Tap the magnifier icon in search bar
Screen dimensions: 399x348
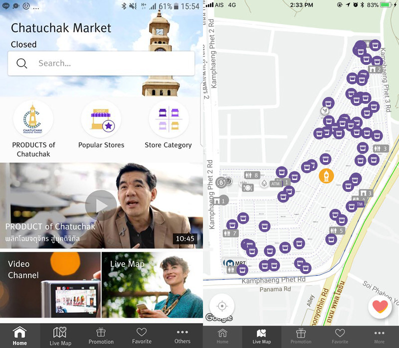pos(22,63)
